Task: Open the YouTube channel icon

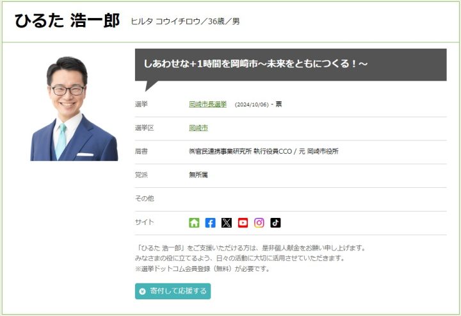Action: tap(243, 223)
